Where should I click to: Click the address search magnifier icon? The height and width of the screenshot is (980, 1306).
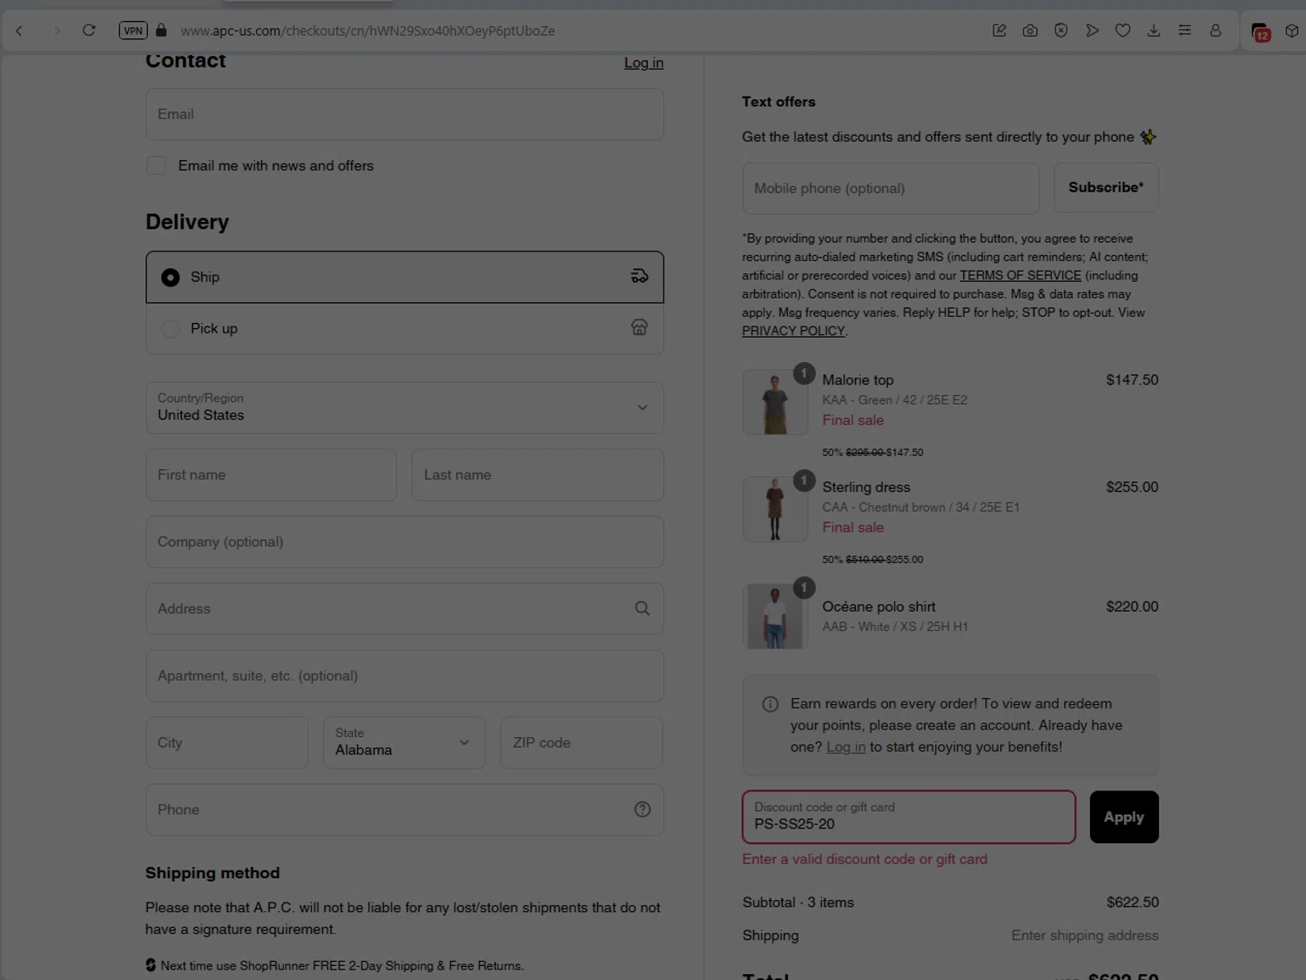[643, 608]
